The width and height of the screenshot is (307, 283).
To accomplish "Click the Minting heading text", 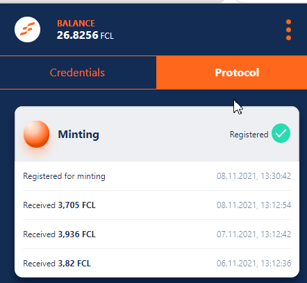I will 78,135.
